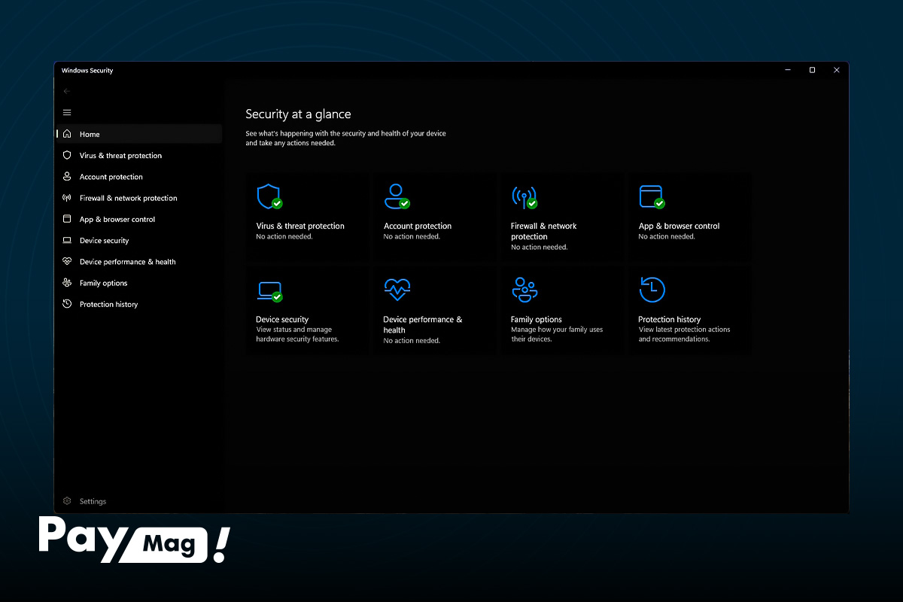
Task: Go back using the back arrow
Action: pyautogui.click(x=67, y=91)
